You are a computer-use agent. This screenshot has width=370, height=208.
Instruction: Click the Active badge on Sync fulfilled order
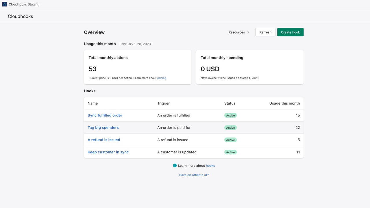pyautogui.click(x=230, y=115)
